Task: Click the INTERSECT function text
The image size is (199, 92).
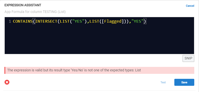Action: [46, 21]
